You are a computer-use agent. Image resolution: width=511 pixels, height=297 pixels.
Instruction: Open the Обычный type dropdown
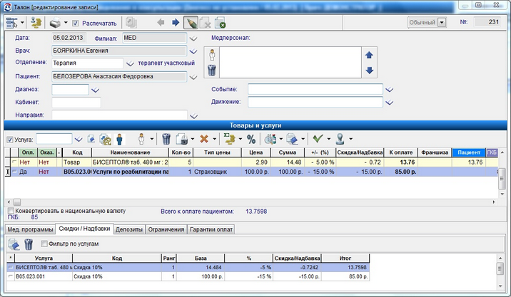coord(442,23)
